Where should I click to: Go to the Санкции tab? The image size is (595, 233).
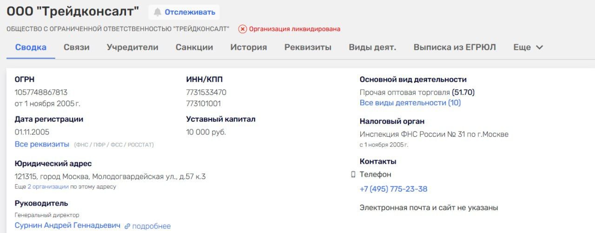(x=194, y=47)
